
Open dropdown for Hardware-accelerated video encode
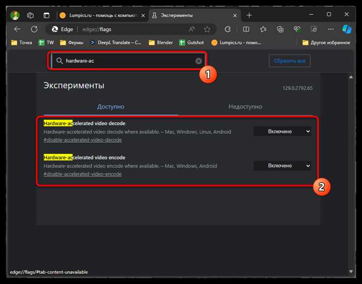pyautogui.click(x=282, y=166)
